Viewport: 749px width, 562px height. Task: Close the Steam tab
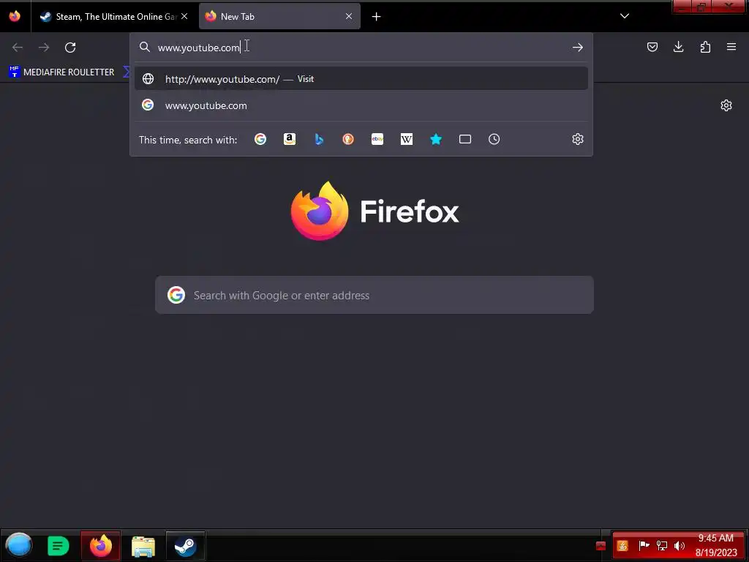click(x=184, y=16)
